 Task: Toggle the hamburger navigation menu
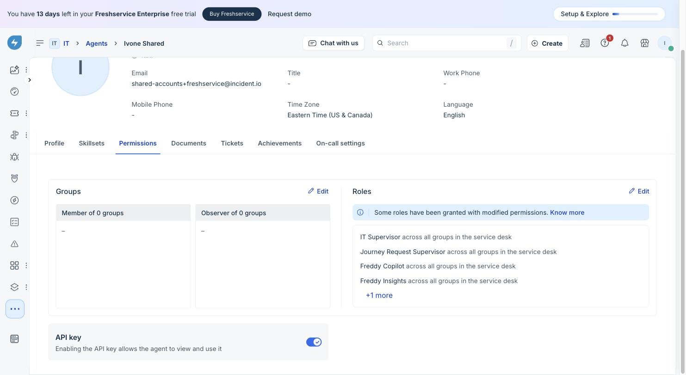pos(40,43)
